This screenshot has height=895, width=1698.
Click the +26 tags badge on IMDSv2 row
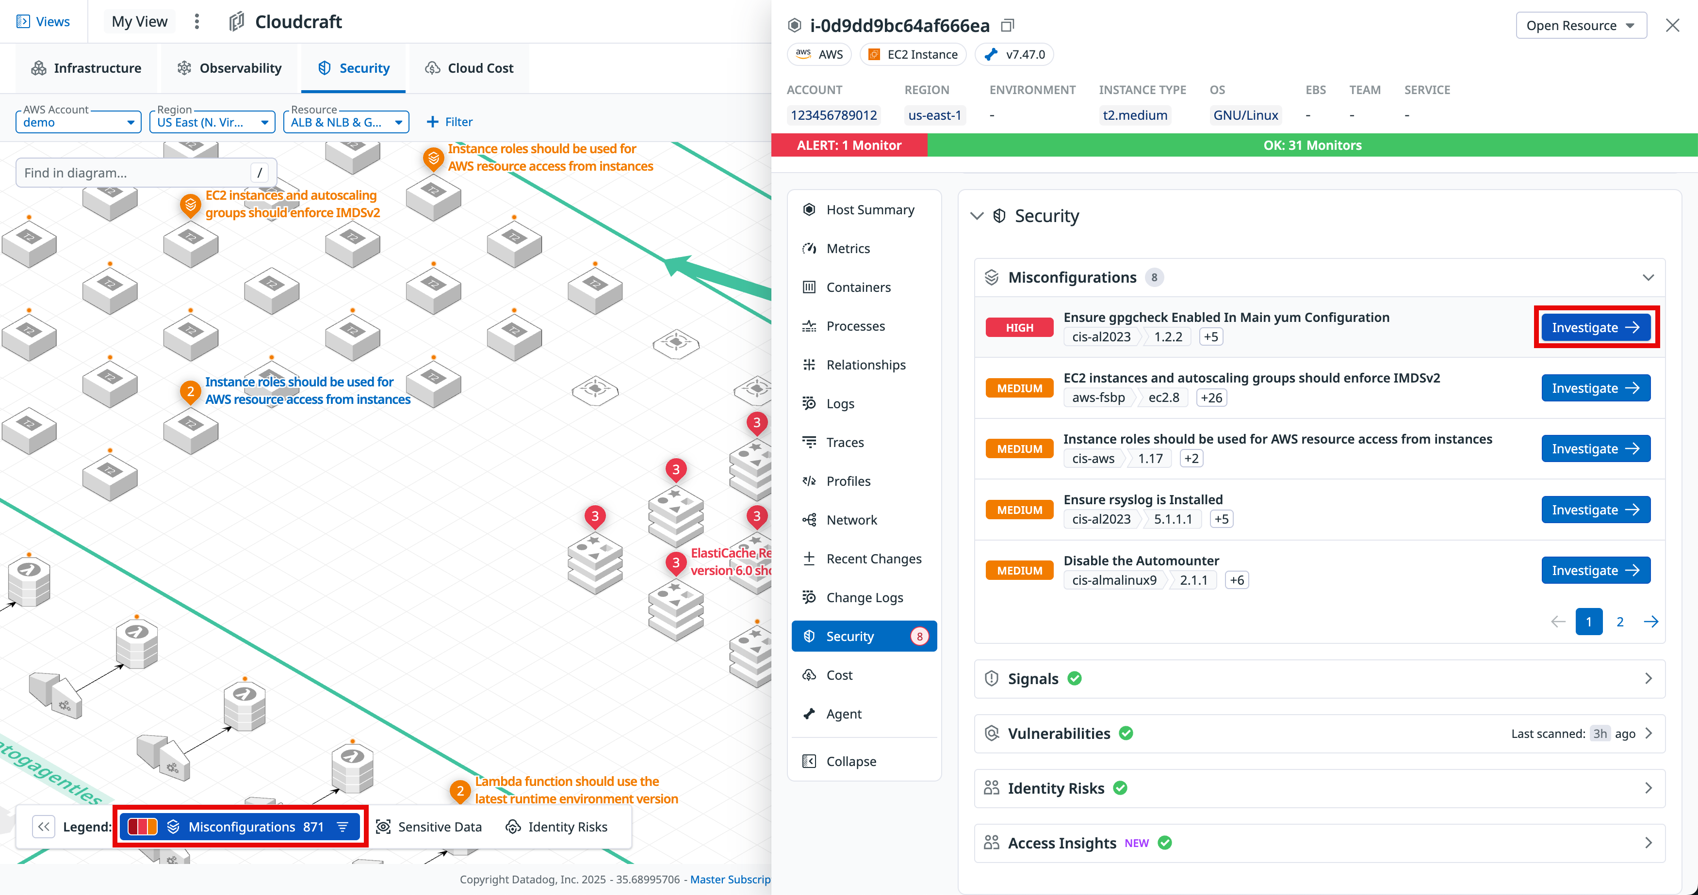(1211, 397)
